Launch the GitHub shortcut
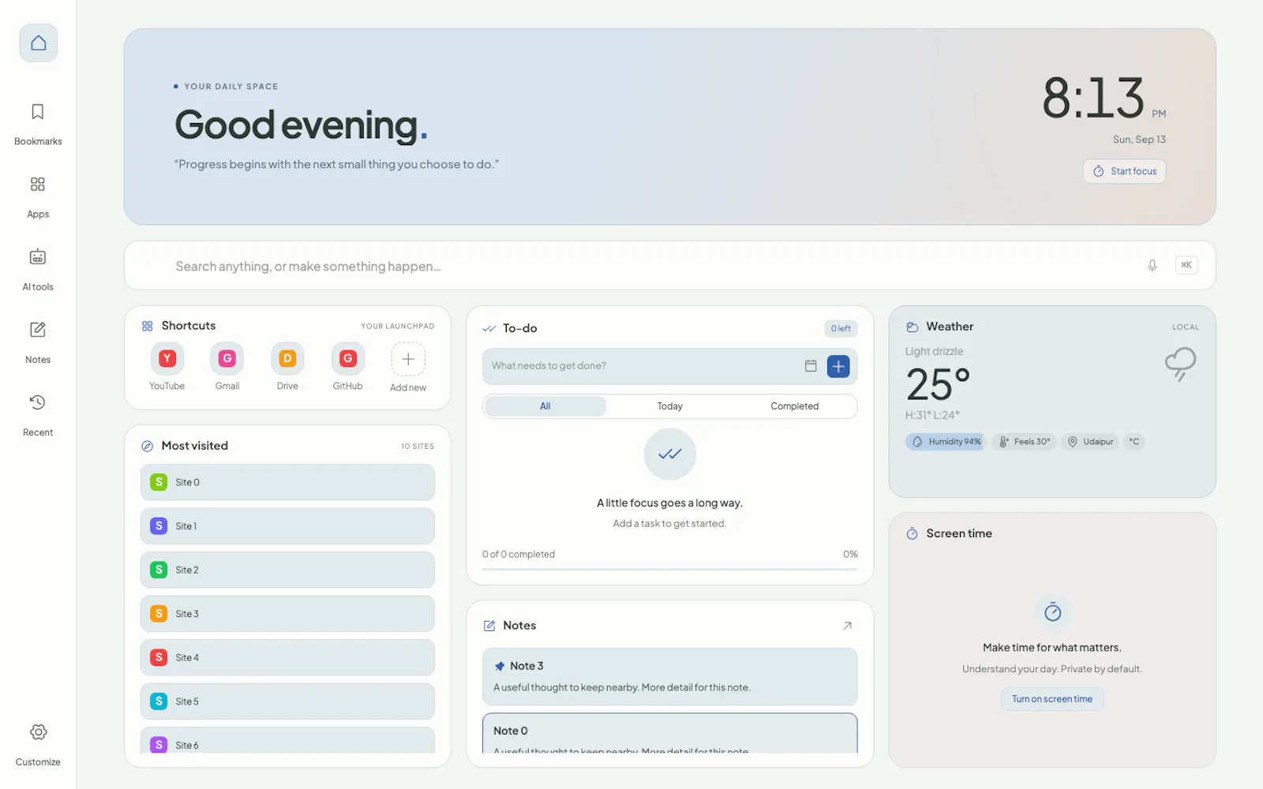 347,367
